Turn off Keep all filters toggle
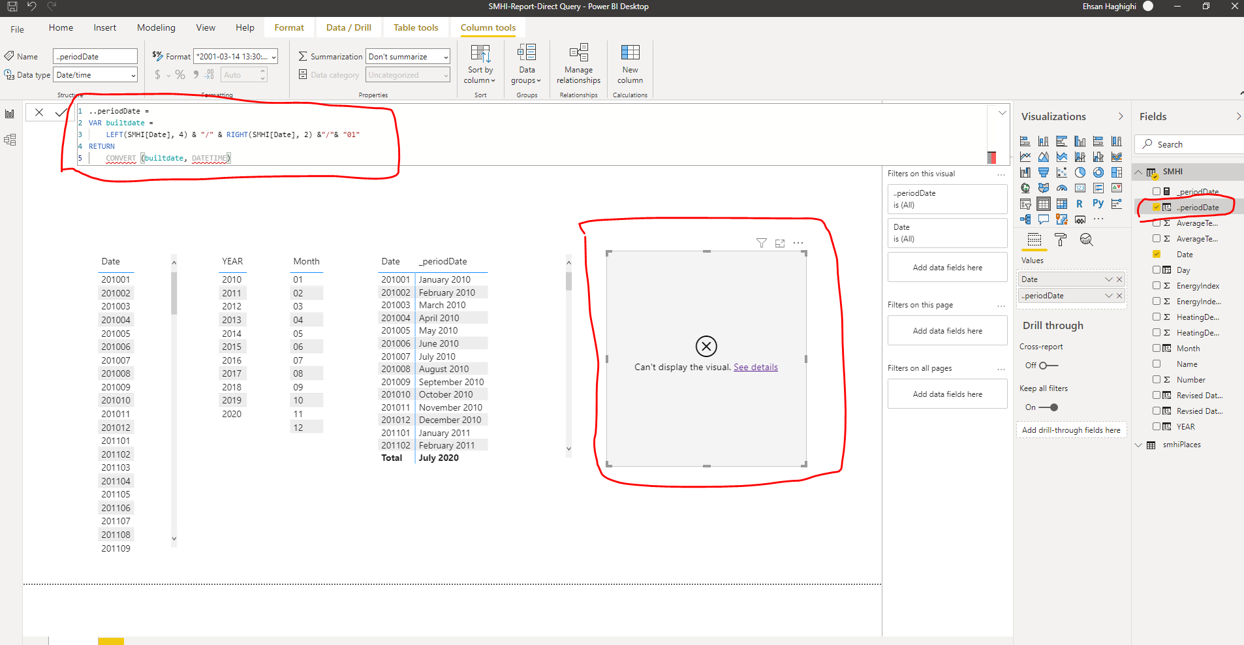This screenshot has width=1244, height=645. point(1048,407)
